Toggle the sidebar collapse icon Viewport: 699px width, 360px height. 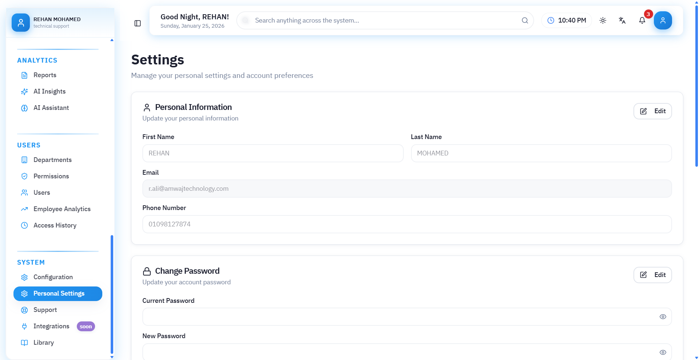click(x=138, y=23)
